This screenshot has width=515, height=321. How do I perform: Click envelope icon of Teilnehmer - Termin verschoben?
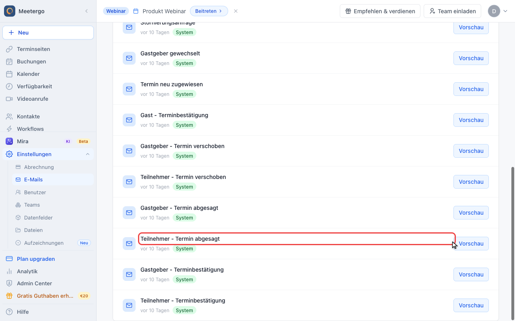(129, 182)
